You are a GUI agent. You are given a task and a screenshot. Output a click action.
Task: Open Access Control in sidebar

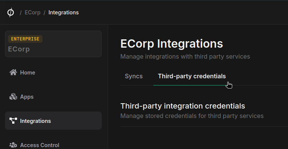click(53, 145)
